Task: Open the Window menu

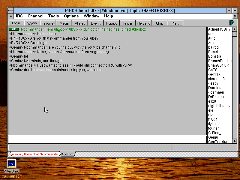Action: (x=91, y=16)
